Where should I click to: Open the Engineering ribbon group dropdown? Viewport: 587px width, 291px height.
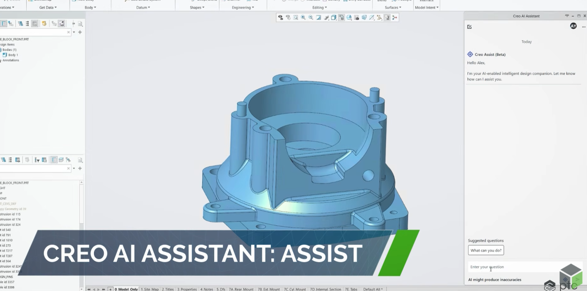tap(242, 8)
